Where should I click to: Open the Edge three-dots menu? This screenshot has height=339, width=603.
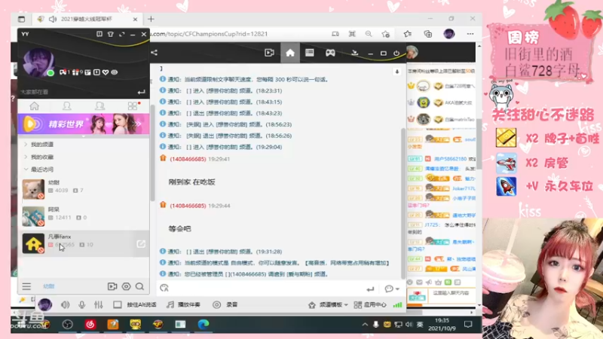click(470, 34)
